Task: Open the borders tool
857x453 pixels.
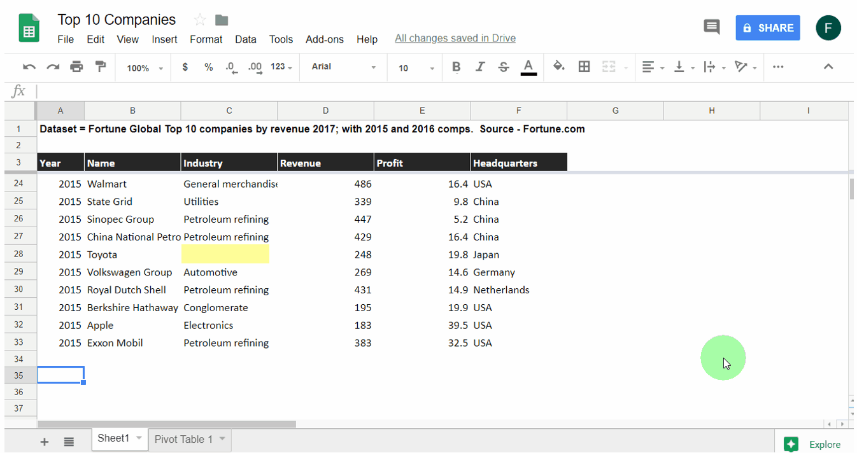Action: click(x=584, y=66)
